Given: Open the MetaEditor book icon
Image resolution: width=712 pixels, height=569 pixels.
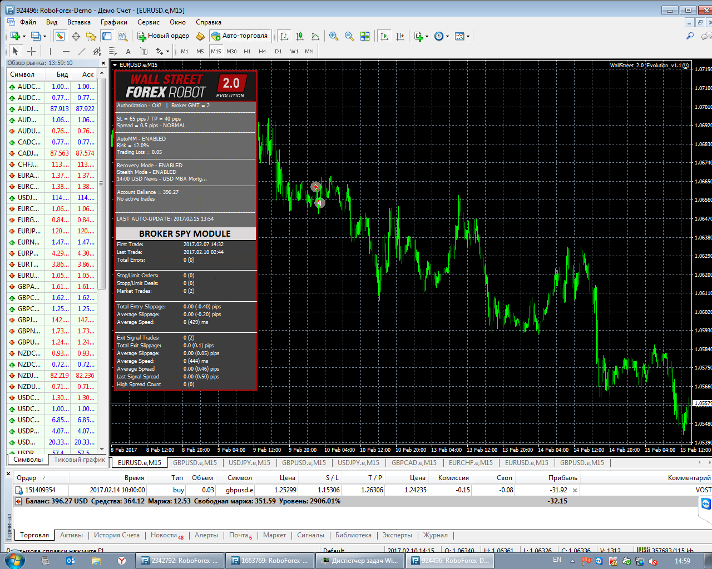Looking at the screenshot, I should click(x=200, y=36).
